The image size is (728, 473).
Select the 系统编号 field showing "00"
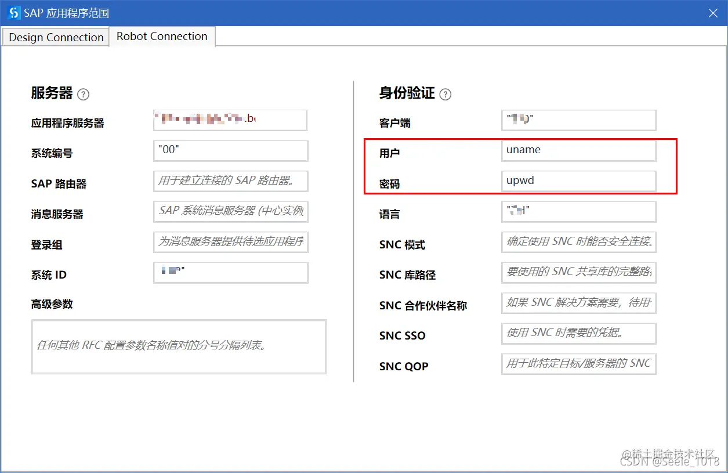[x=230, y=150]
